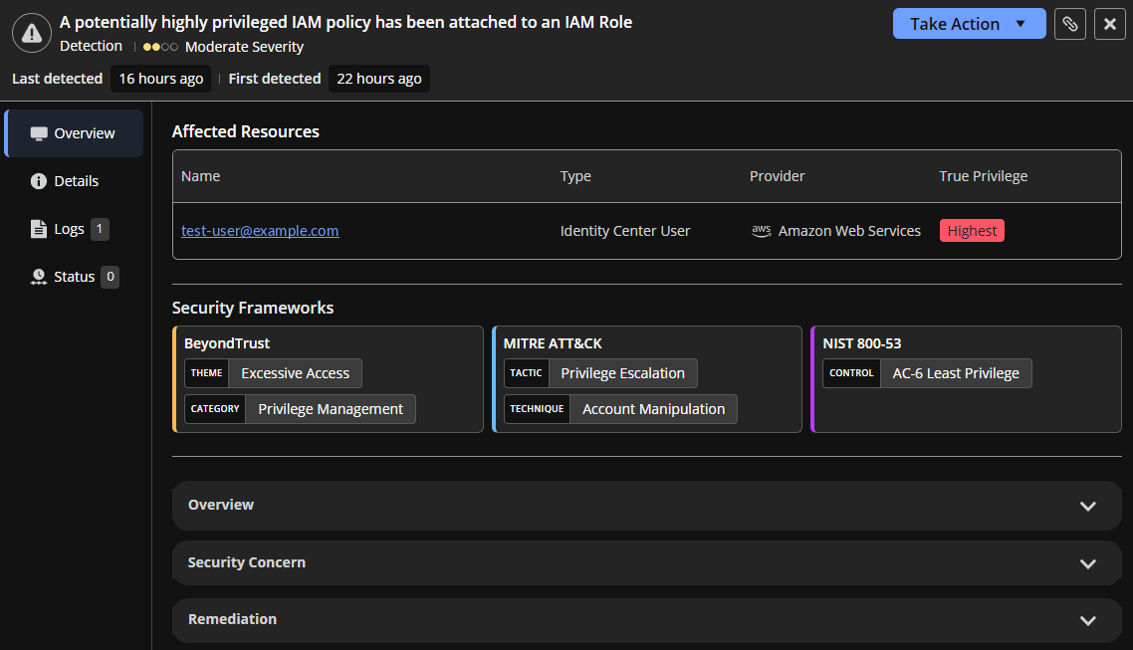The image size is (1133, 650).
Task: Click the 22 hours ago first detected value
Action: click(379, 79)
